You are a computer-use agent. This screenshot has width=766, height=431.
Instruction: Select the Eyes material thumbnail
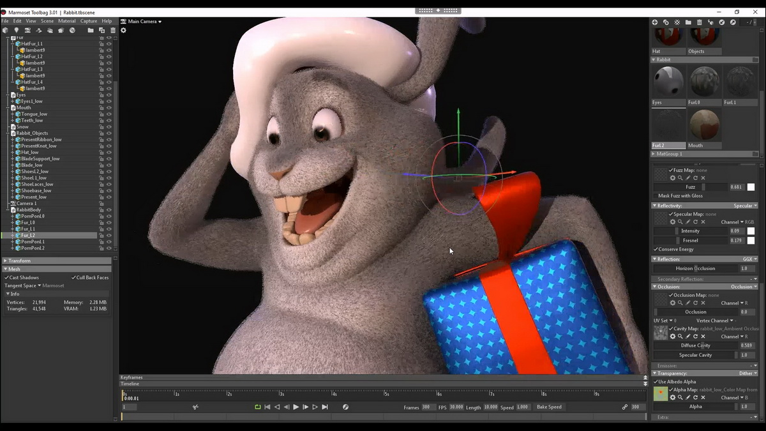point(668,81)
